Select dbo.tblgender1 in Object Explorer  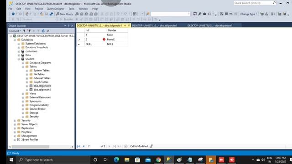[42, 86]
